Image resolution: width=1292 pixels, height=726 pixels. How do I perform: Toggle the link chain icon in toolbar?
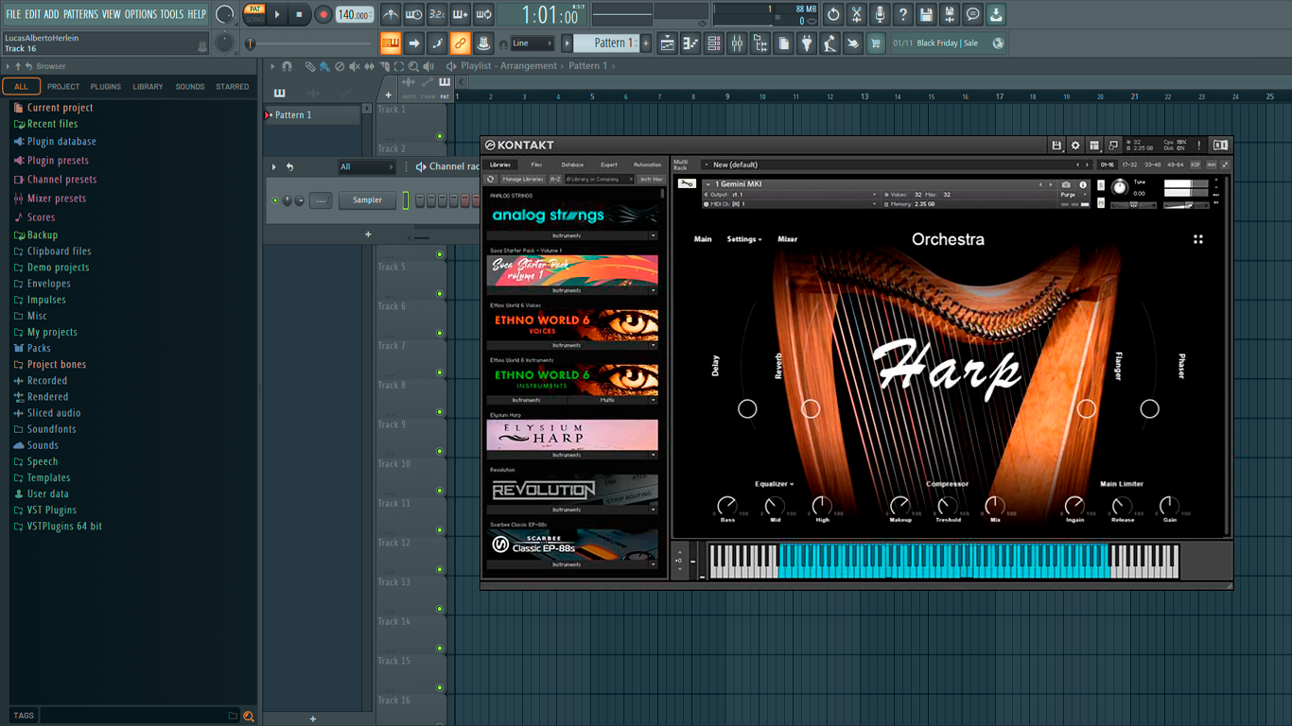point(460,43)
